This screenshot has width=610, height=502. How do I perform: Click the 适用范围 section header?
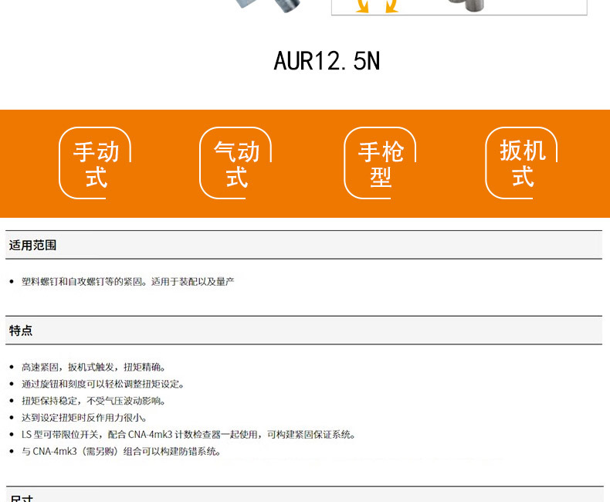(303, 245)
